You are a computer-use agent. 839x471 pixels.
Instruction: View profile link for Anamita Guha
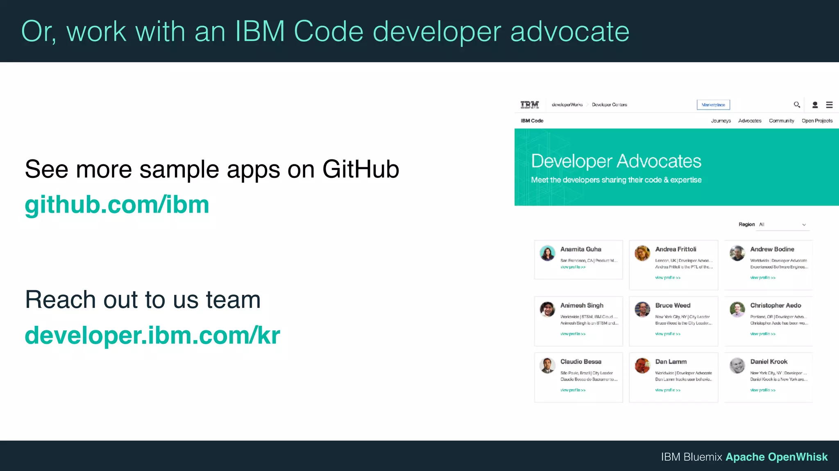coord(573,267)
